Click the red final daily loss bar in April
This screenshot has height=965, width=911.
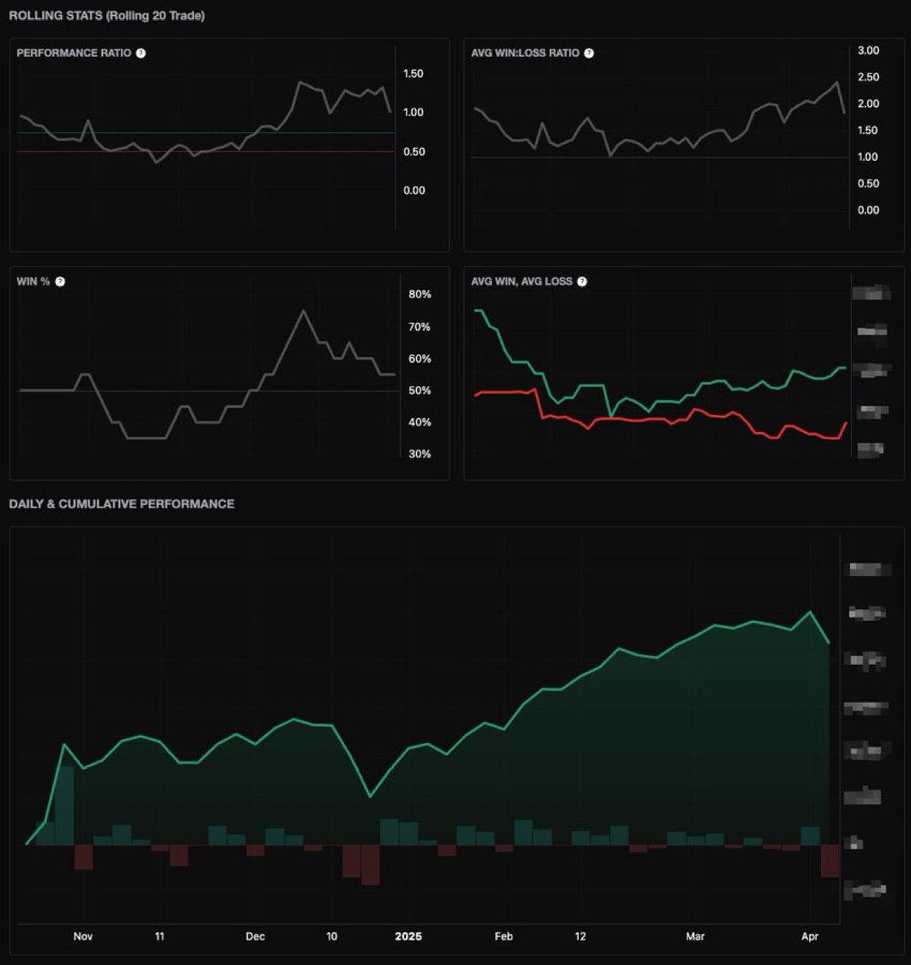pos(830,861)
